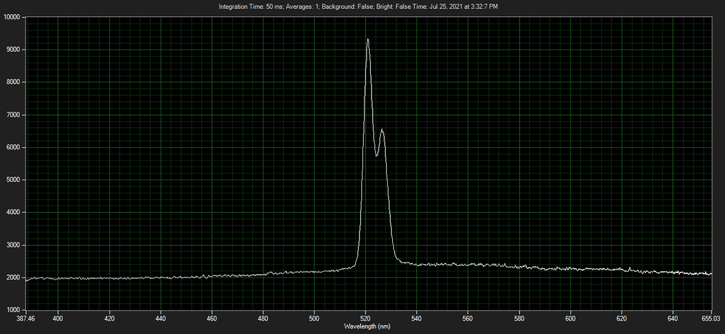The image size is (725, 334).
Task: Click the 5000 y-axis tick label
Action: 13,180
